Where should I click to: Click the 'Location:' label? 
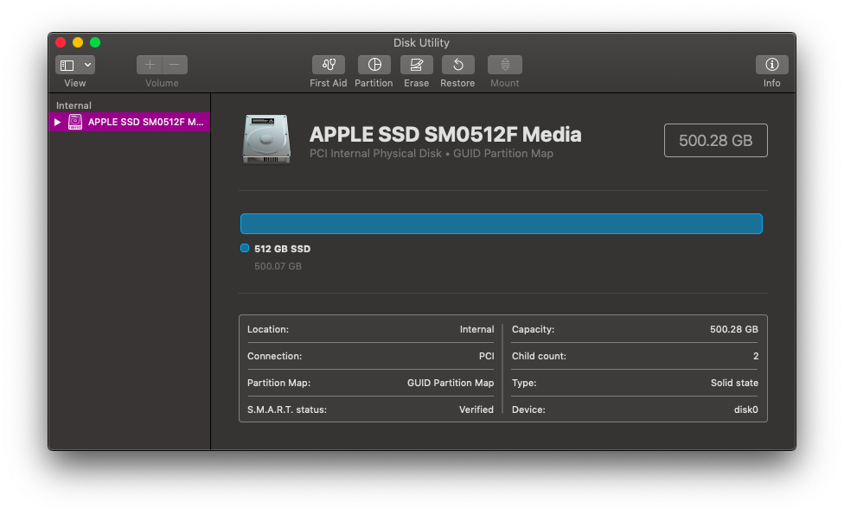coord(268,329)
